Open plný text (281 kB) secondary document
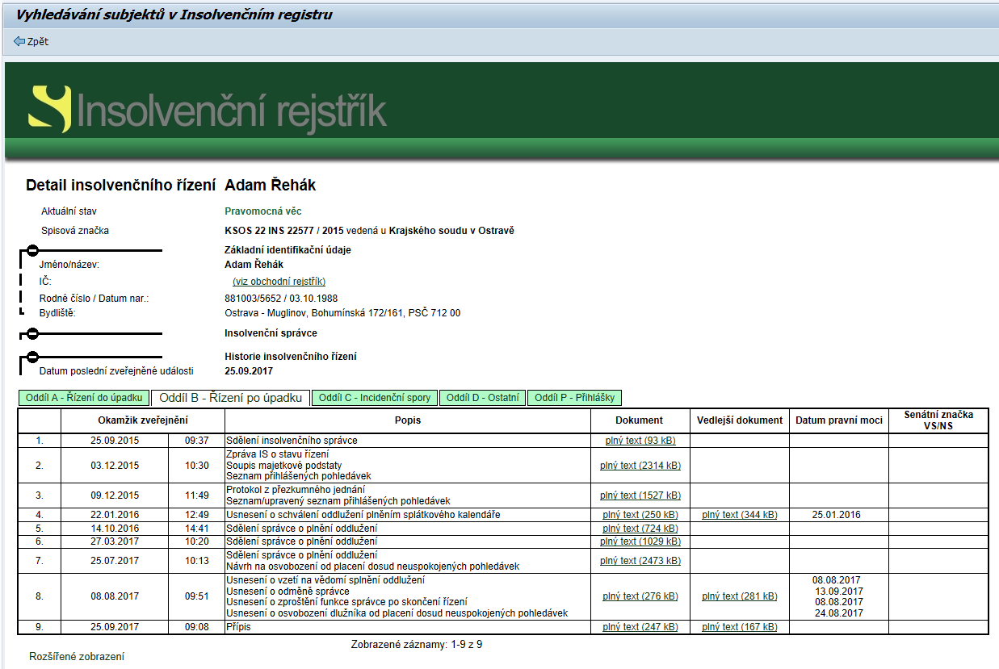The height and width of the screenshot is (669, 999). coord(739,596)
